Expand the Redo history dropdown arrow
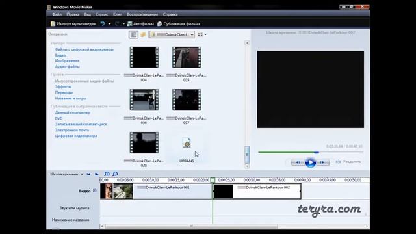This screenshot has width=416, height=234. (x=123, y=24)
